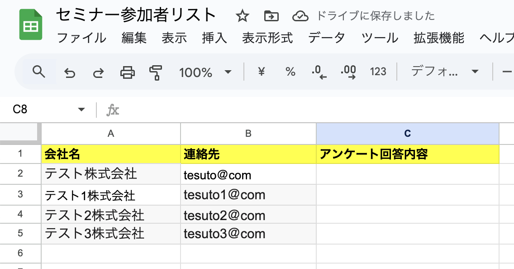The height and width of the screenshot is (269, 514).
Task: Star the document as favorite
Action: click(x=243, y=17)
